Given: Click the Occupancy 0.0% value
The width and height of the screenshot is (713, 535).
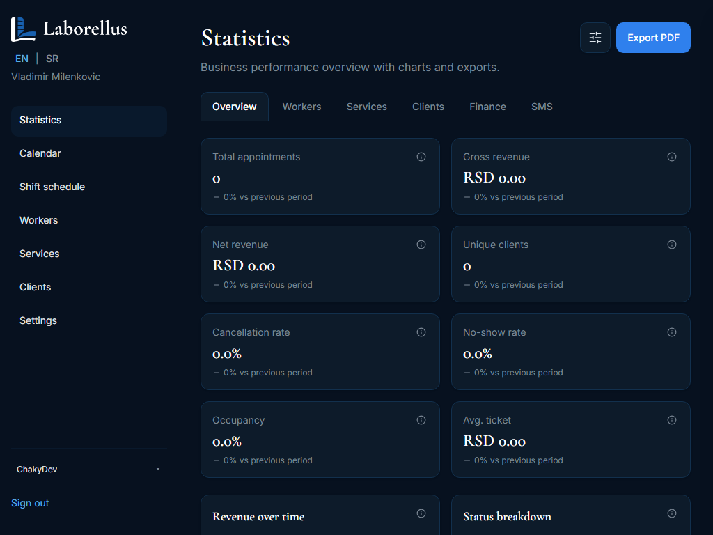Looking at the screenshot, I should [227, 442].
